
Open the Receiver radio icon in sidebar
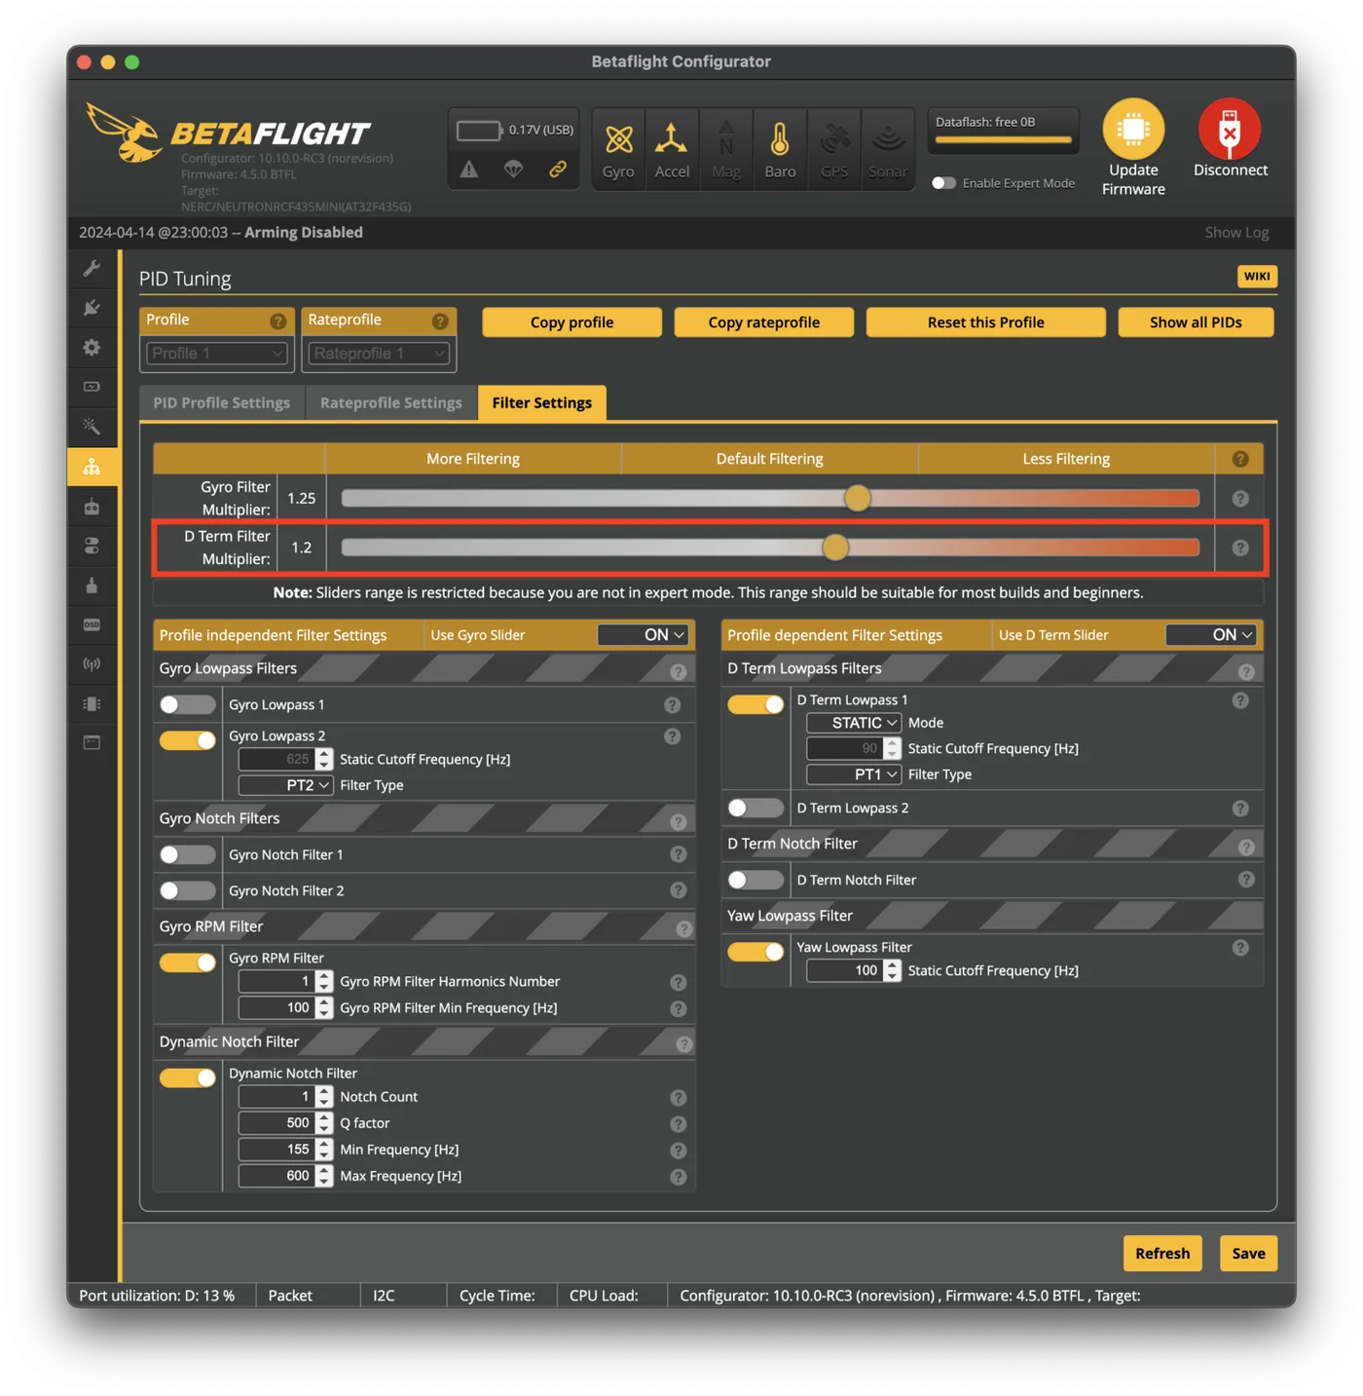tap(92, 507)
